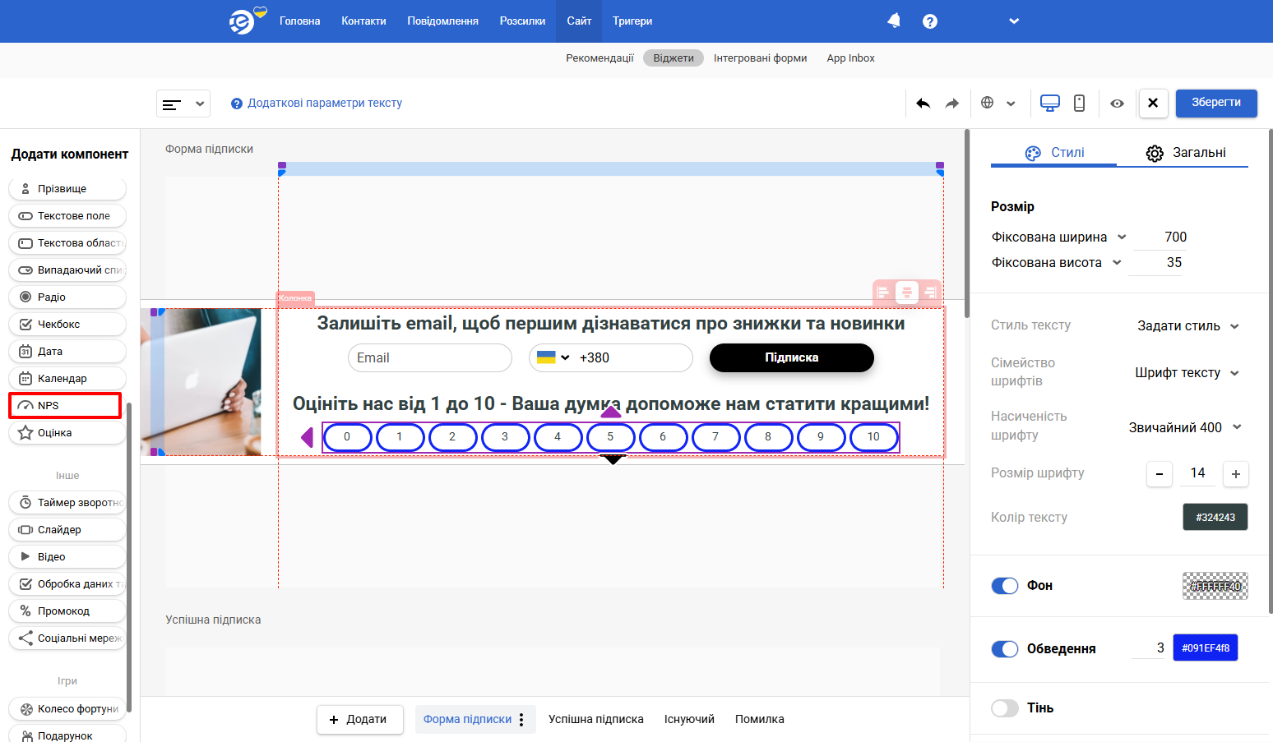
Task: Add the Дата component
Action: [x=67, y=351]
